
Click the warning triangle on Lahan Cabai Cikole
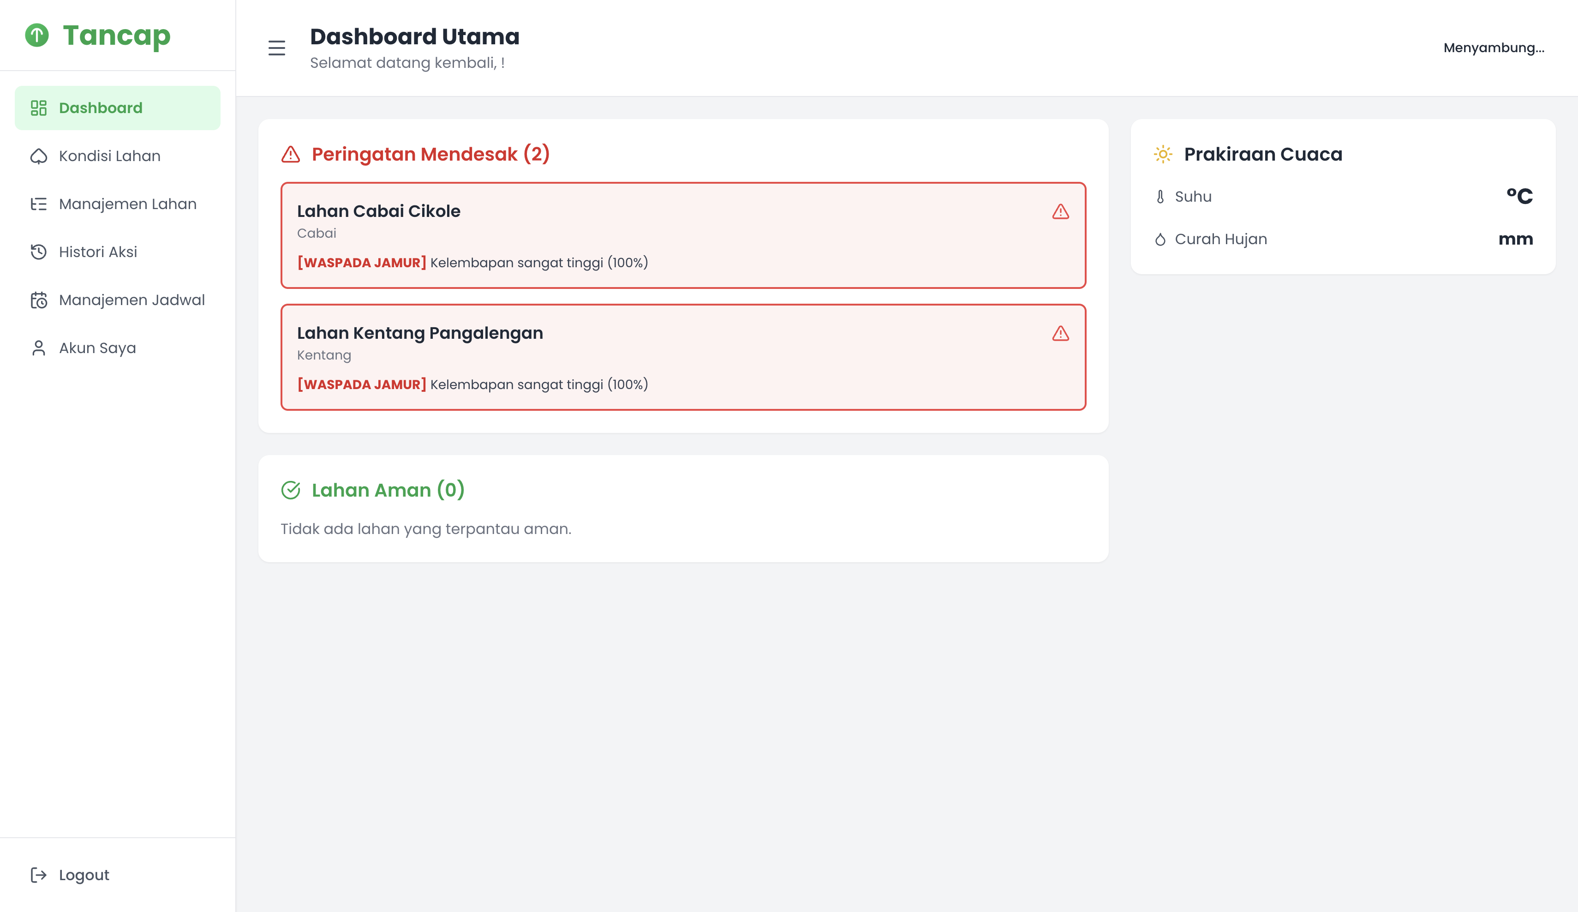tap(1060, 213)
